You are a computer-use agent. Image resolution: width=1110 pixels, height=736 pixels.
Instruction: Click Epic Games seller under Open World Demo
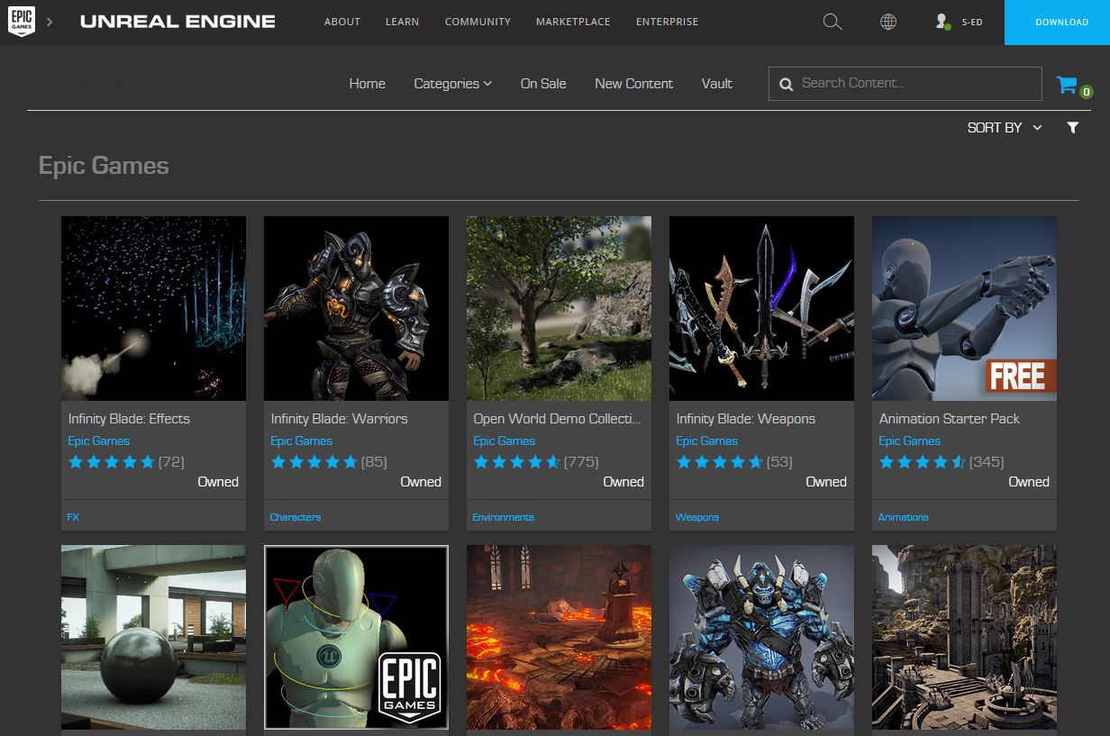[504, 441]
